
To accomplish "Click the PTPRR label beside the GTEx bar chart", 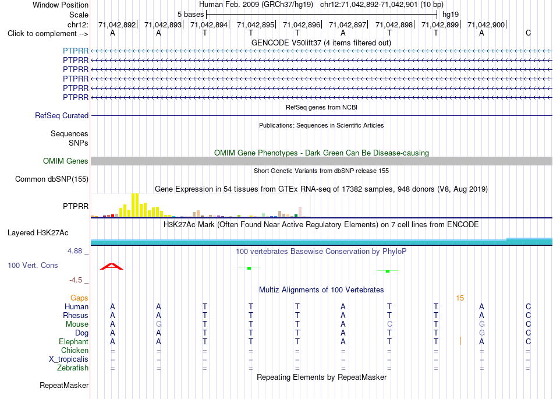I will (76, 206).
